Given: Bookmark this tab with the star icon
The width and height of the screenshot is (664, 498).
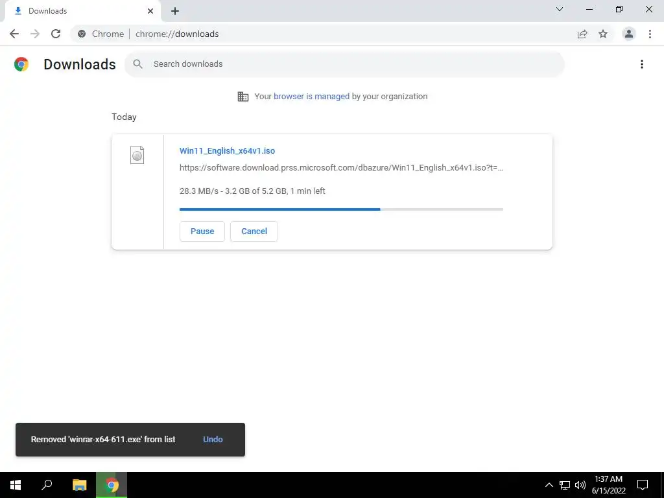Looking at the screenshot, I should coord(603,34).
